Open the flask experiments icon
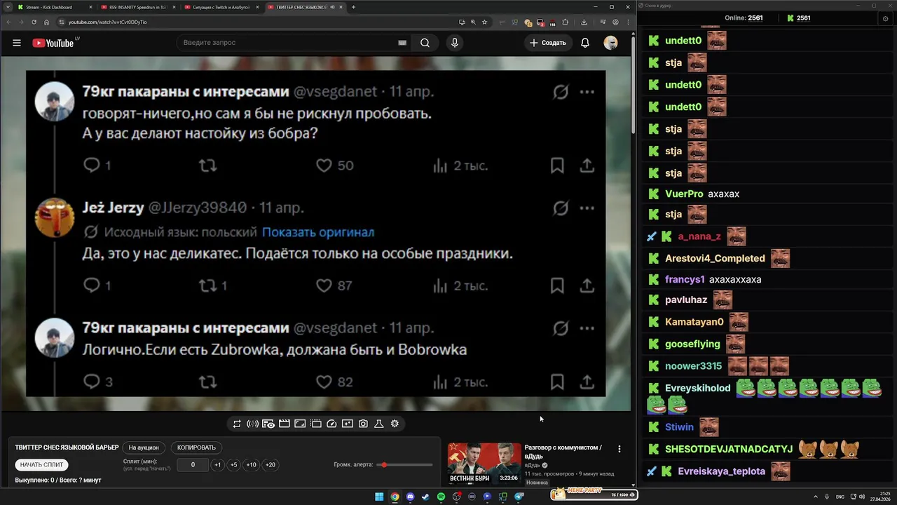The height and width of the screenshot is (505, 897). point(379,424)
